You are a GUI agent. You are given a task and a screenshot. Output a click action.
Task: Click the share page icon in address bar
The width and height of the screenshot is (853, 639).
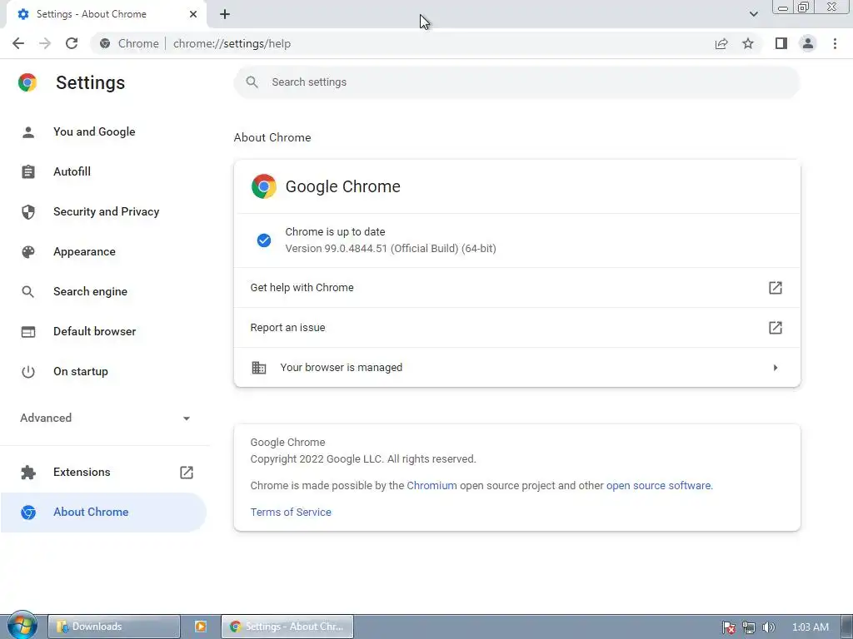tap(721, 43)
